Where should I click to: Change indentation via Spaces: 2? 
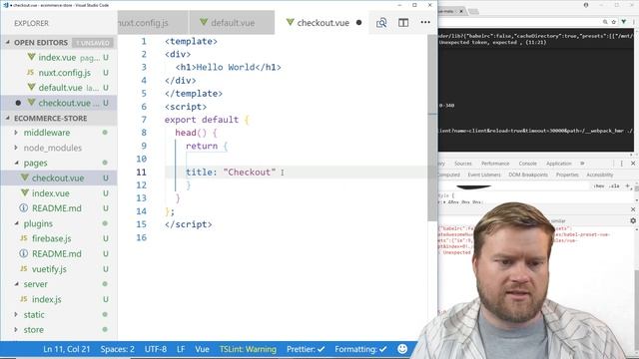(x=118, y=349)
